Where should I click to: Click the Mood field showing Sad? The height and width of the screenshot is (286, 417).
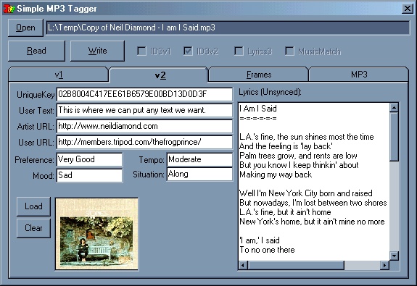click(x=89, y=175)
